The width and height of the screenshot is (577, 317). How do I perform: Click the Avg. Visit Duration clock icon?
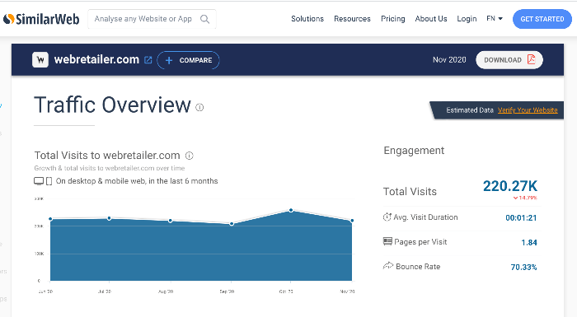[387, 217]
